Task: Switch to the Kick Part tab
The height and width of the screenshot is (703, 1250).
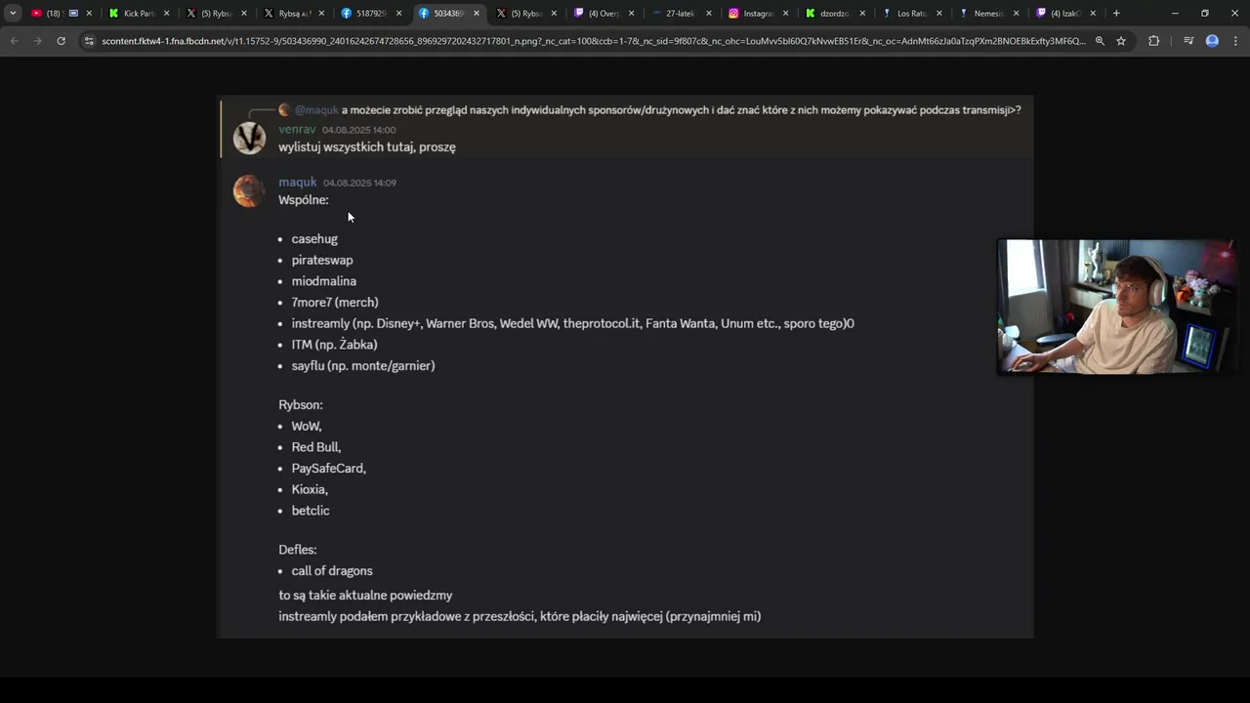Action: coord(138,14)
